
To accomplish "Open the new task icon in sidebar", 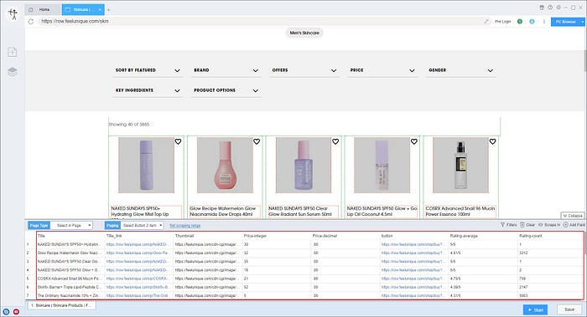I will point(13,52).
